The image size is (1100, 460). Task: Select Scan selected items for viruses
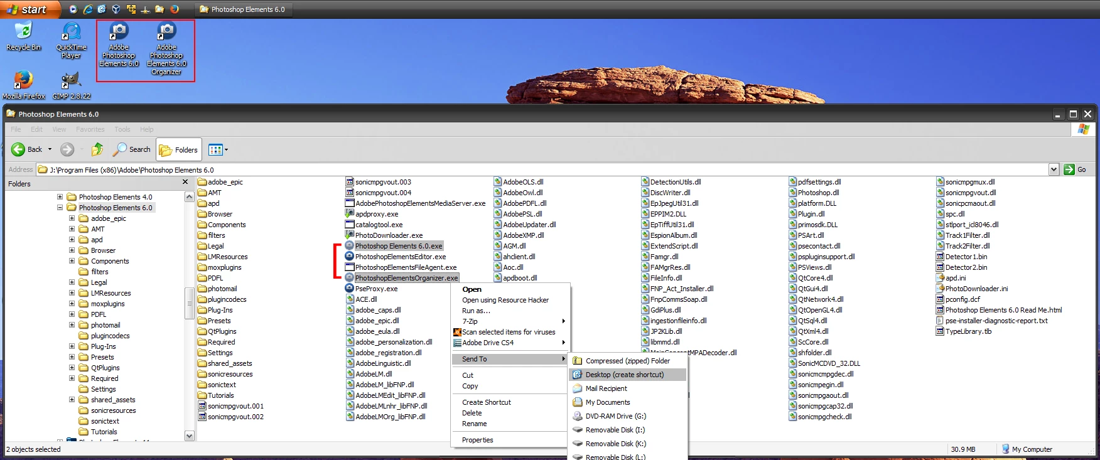click(x=510, y=332)
